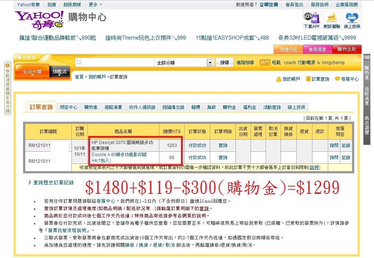Viewport: 374px width, 258px height.
Task: Open 進階搜尋 advanced search
Action: 245,63
